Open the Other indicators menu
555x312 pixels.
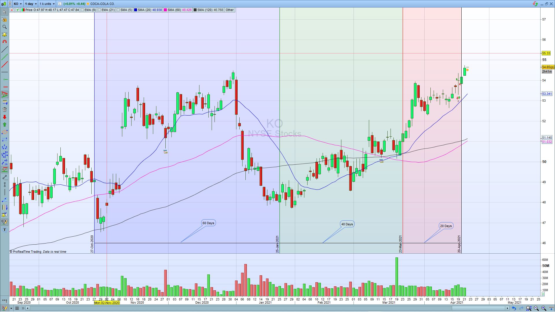point(230,10)
